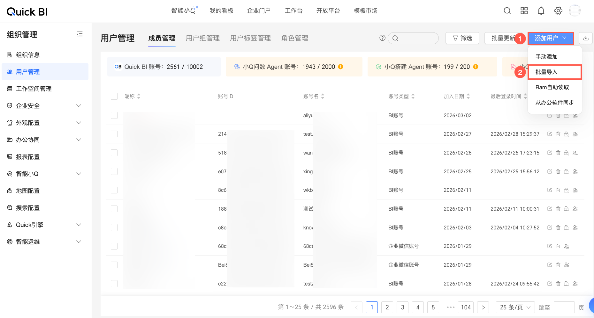Switch to the 用户标签管理 tab

tap(250, 38)
